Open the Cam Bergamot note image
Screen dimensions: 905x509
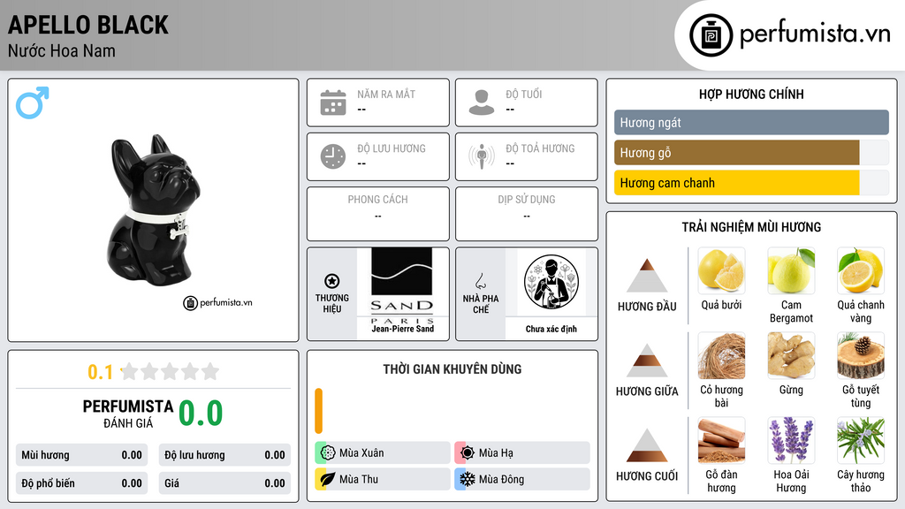pyautogui.click(x=791, y=270)
